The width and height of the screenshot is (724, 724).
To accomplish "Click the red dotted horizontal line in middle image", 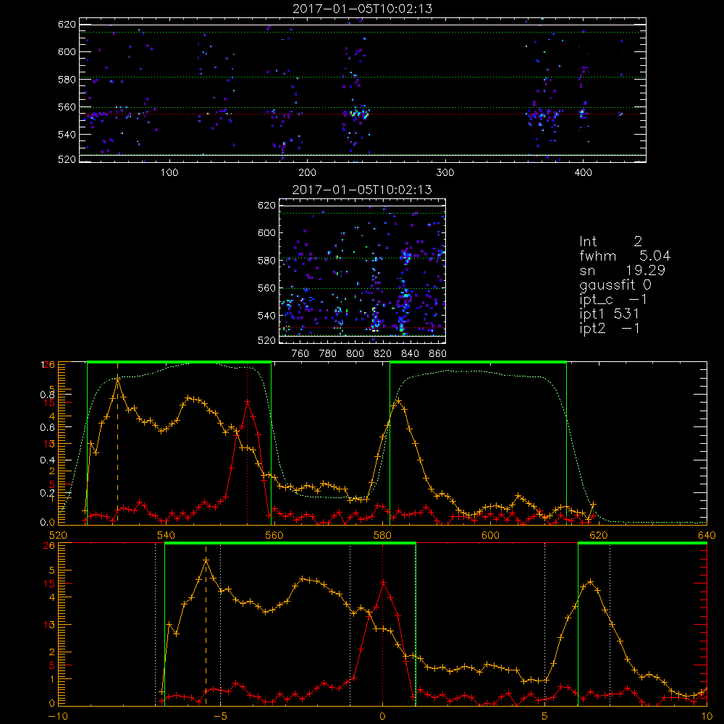I will tap(363, 327).
